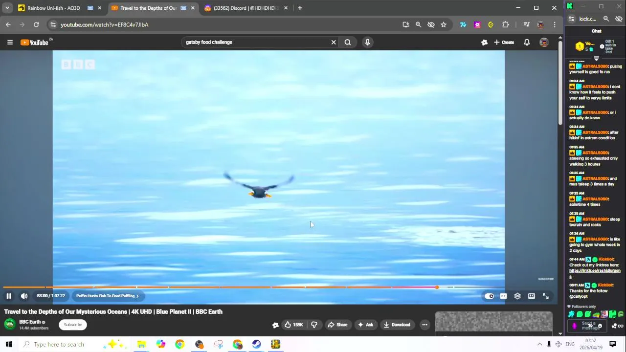Open a new browser tab

pos(300,8)
